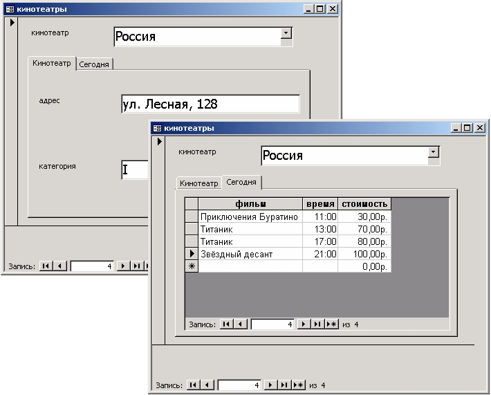Click price cell '80,00р.'
The image size is (491, 395).
[364, 241]
